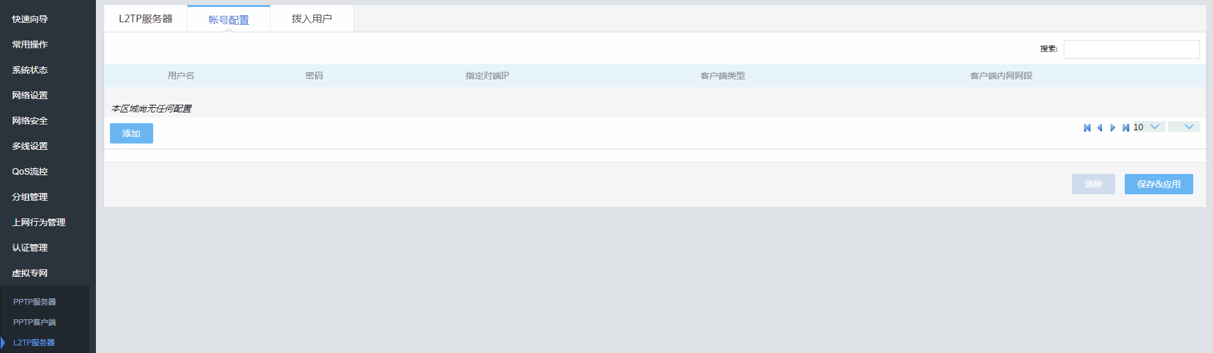Click the 添加 button
Image resolution: width=1213 pixels, height=353 pixels.
point(132,133)
